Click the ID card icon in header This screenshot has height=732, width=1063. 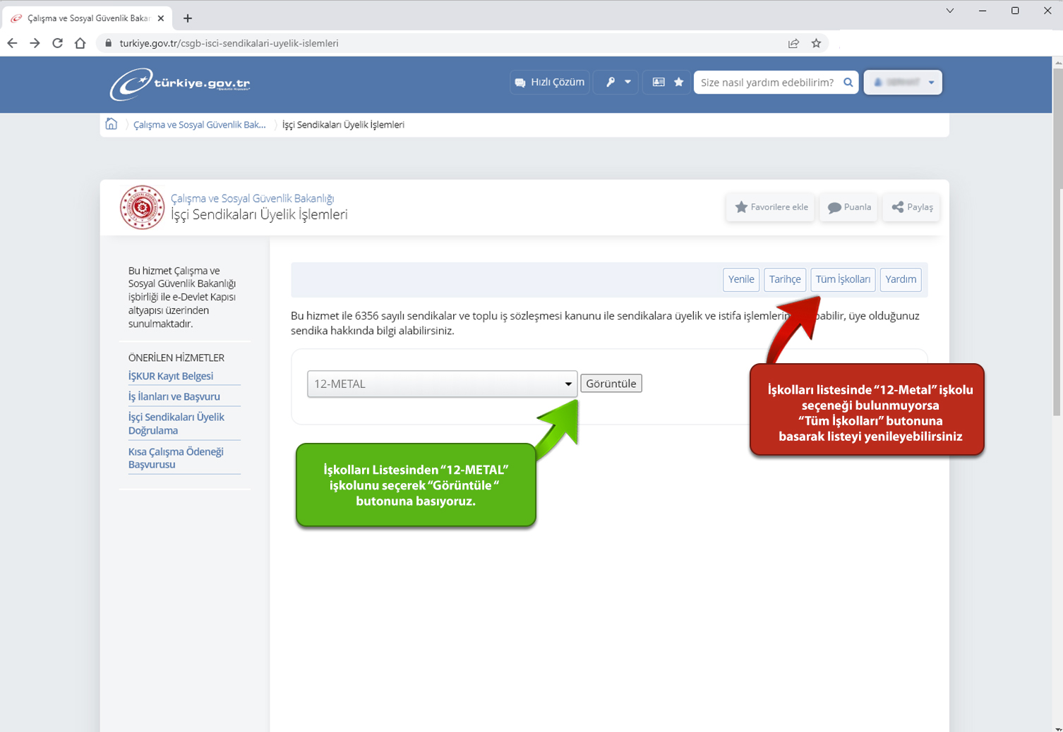point(659,83)
